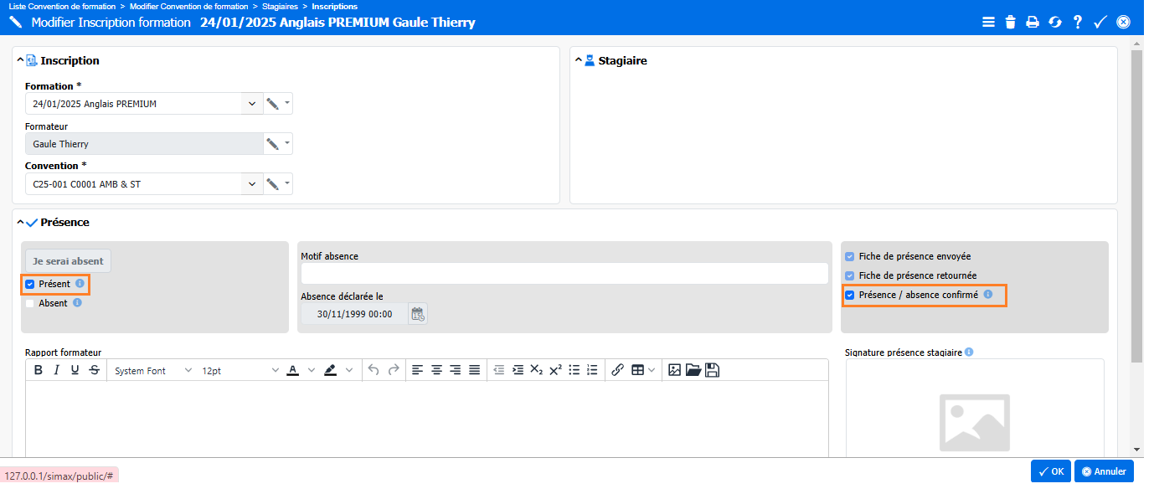
Task: Expand the Convention dropdown
Action: [x=251, y=184]
